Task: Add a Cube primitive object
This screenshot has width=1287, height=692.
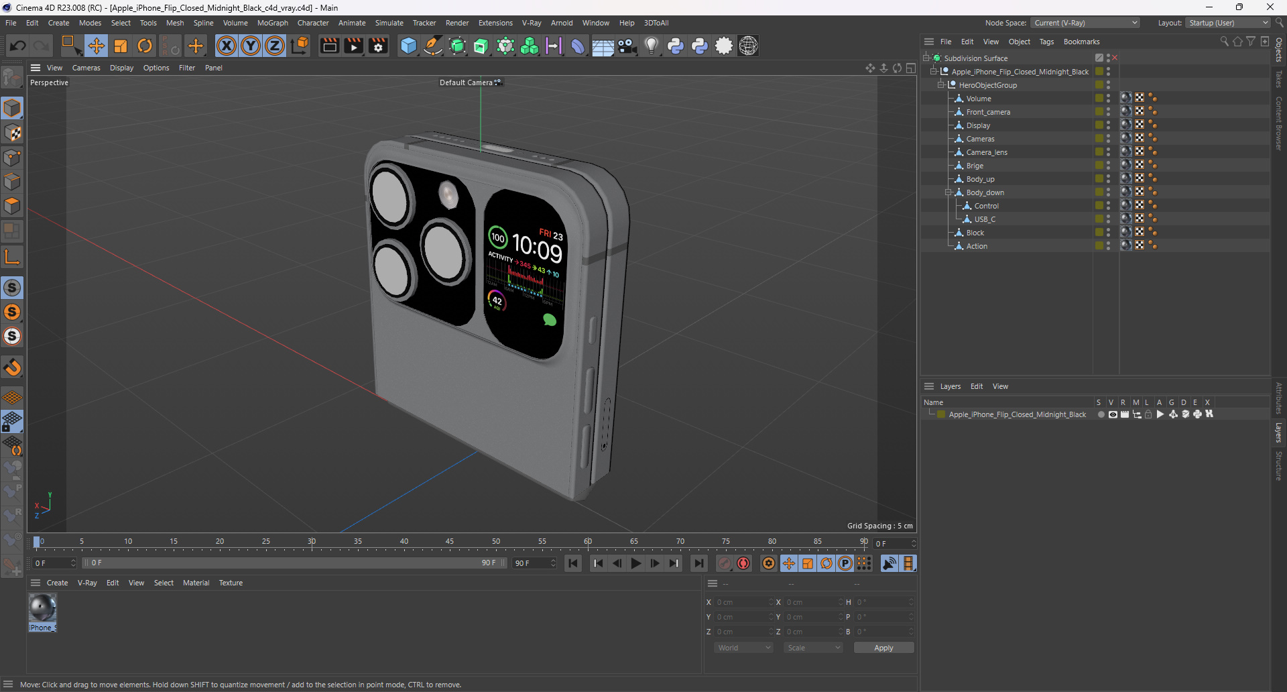Action: point(408,46)
